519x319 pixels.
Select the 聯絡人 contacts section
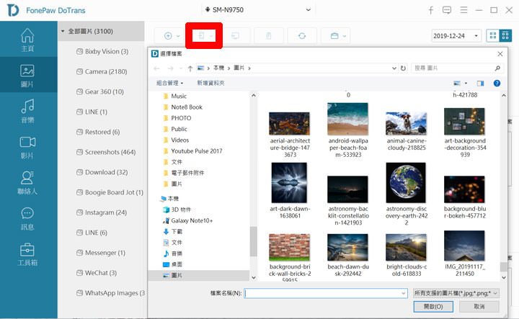point(27,183)
